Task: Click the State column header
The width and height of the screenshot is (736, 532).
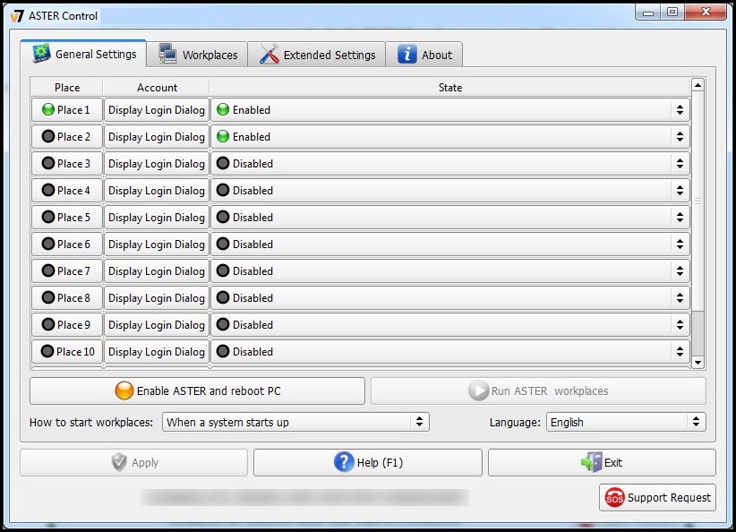Action: [450, 88]
